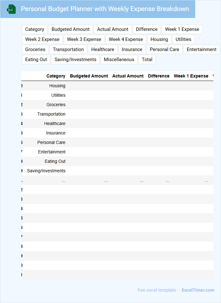Click the Week 3 Expense tag
The image size is (221, 303).
[x=84, y=39]
